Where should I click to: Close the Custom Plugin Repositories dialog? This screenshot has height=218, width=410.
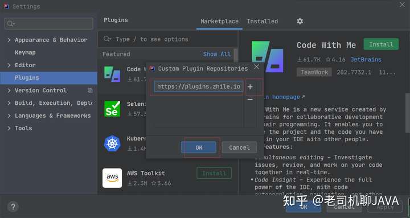point(256,67)
